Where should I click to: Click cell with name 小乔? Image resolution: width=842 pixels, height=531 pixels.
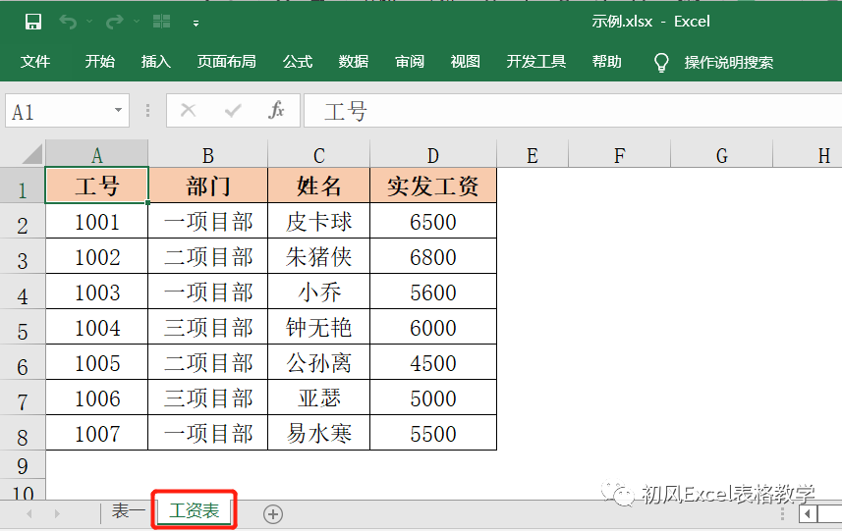click(x=319, y=292)
